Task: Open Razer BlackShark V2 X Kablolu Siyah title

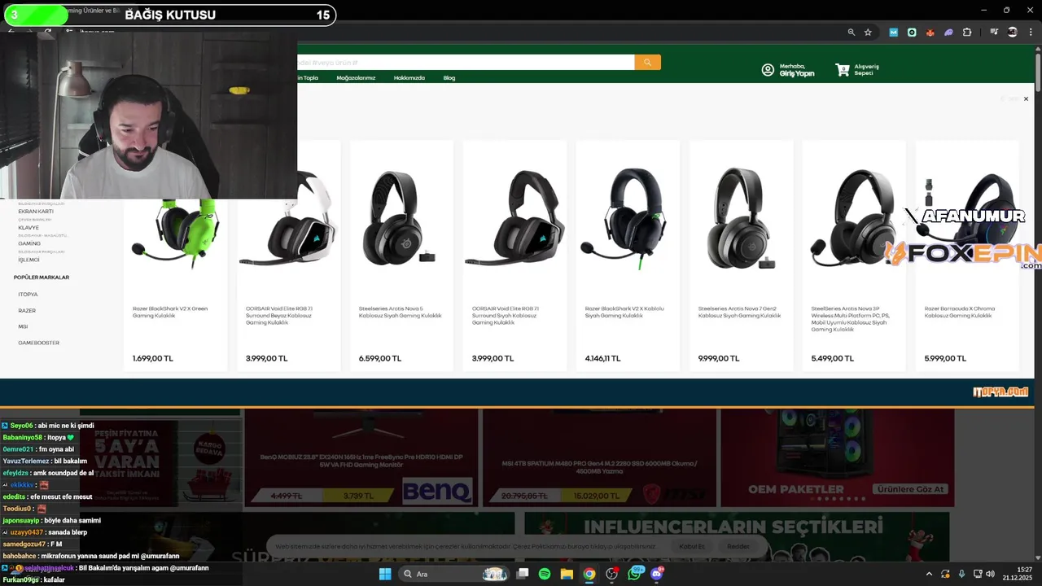Action: (624, 312)
